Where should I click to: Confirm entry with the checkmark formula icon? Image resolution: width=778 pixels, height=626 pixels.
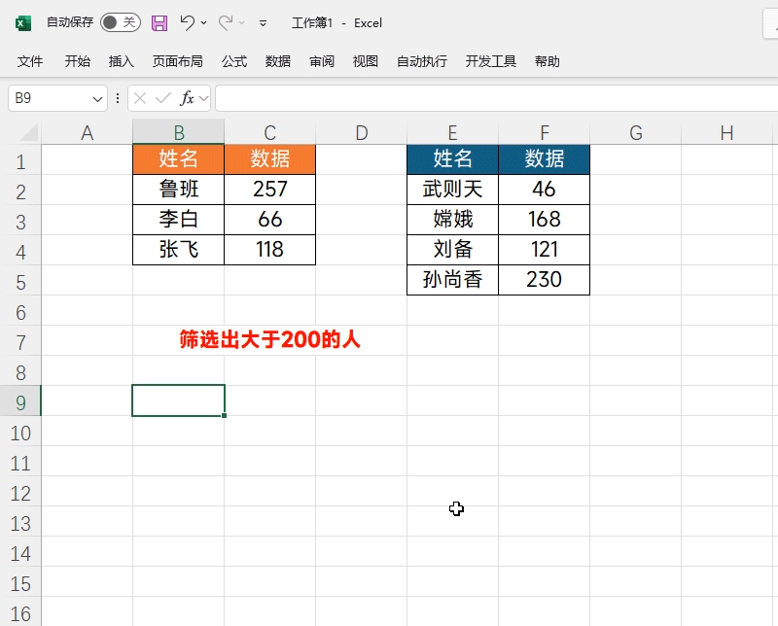[x=162, y=98]
